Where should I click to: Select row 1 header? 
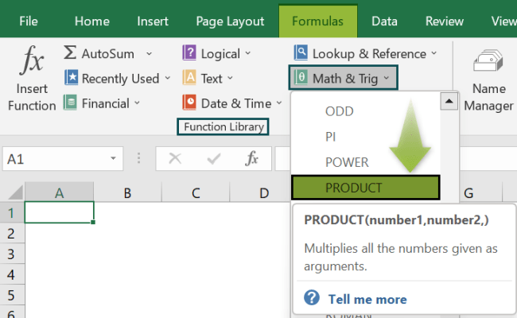pyautogui.click(x=12, y=213)
